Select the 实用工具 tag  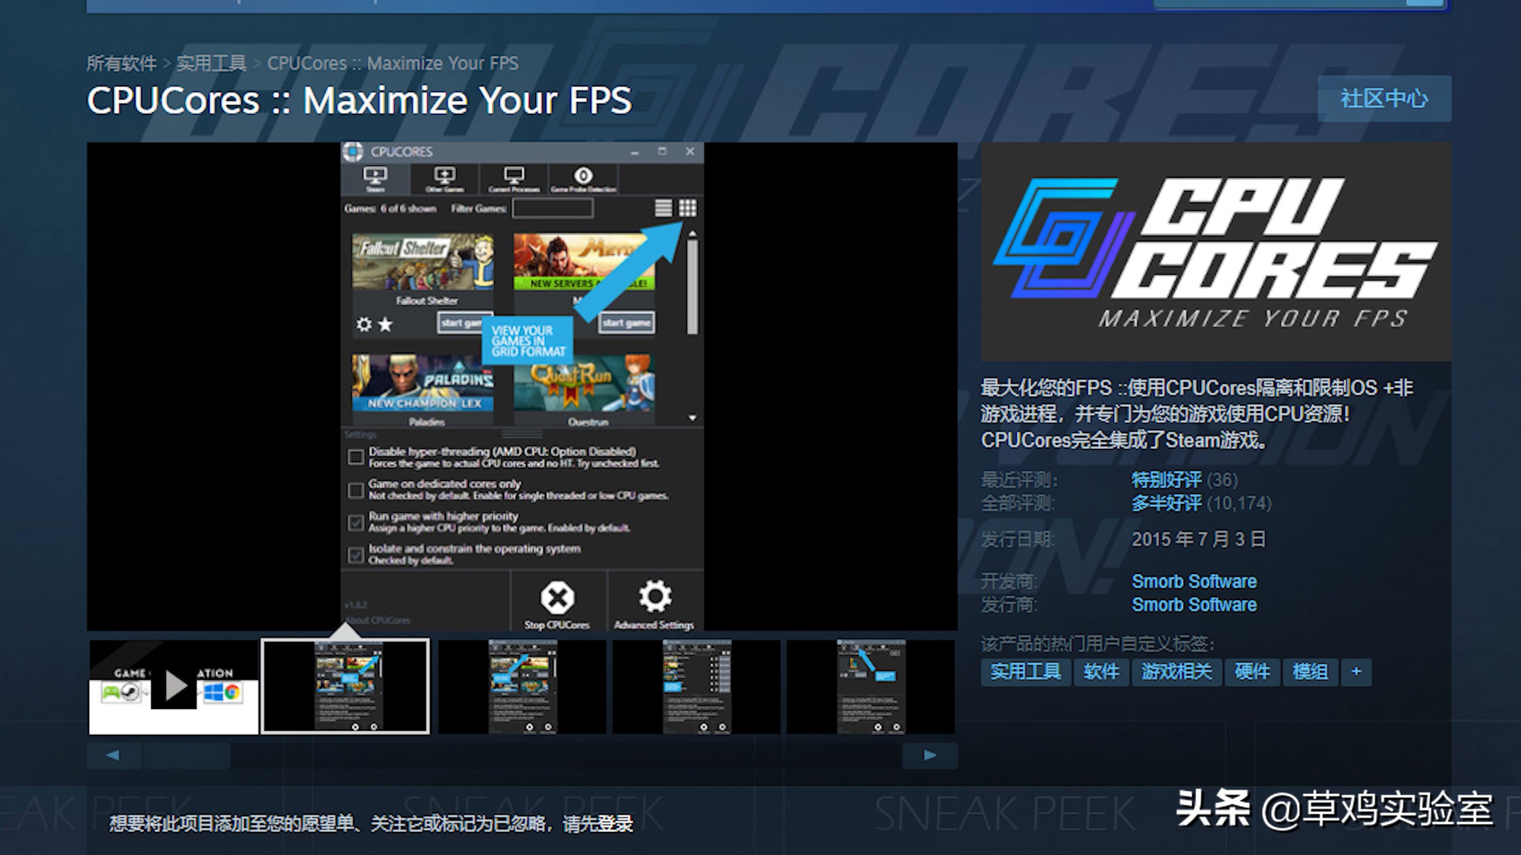point(1025,672)
